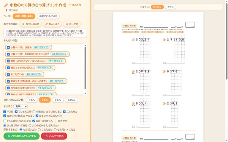Set problems per sheet to 4もん
Viewport: 228px width, 142px height.
pyautogui.click(x=32, y=100)
